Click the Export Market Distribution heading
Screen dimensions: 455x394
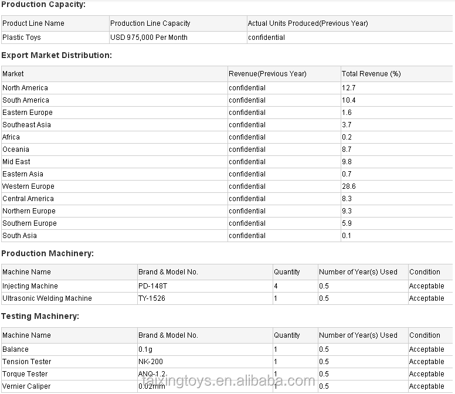(56, 55)
